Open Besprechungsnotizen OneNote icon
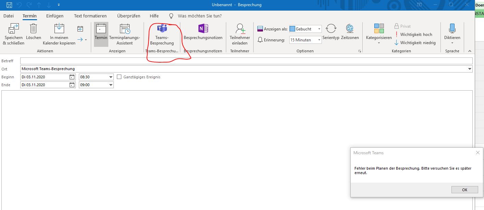The image size is (484, 210). pyautogui.click(x=203, y=29)
